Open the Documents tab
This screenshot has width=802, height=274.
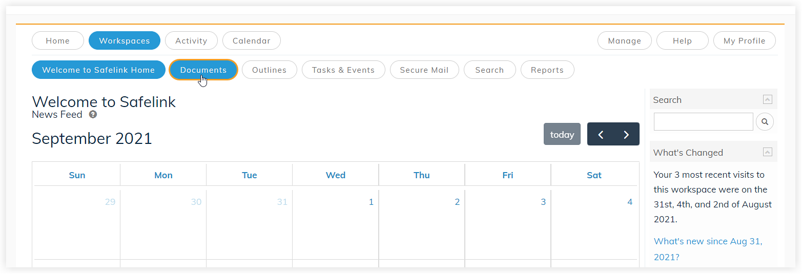pyautogui.click(x=203, y=70)
